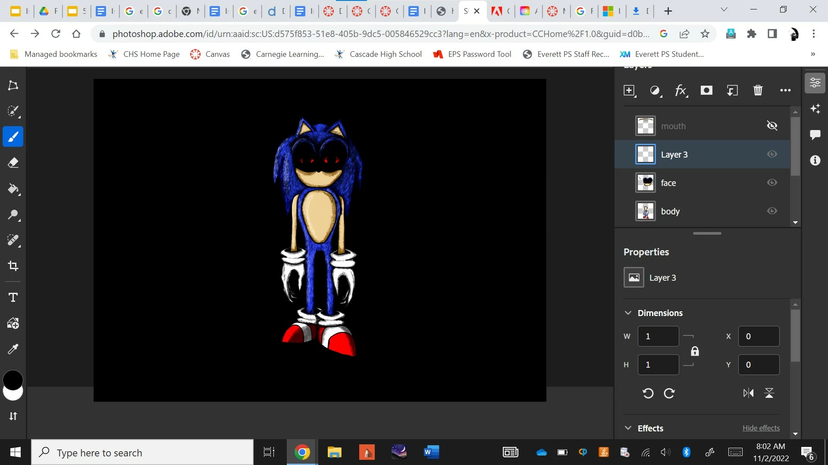Viewport: 828px width, 465px height.
Task: Click the delete layer trash icon
Action: (758, 90)
